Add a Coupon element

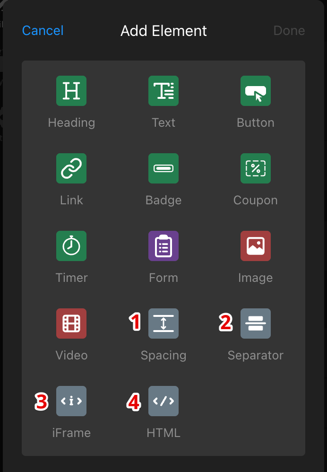pyautogui.click(x=256, y=168)
